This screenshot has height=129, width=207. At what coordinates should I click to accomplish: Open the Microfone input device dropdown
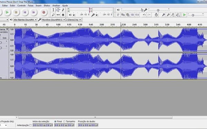53,20
